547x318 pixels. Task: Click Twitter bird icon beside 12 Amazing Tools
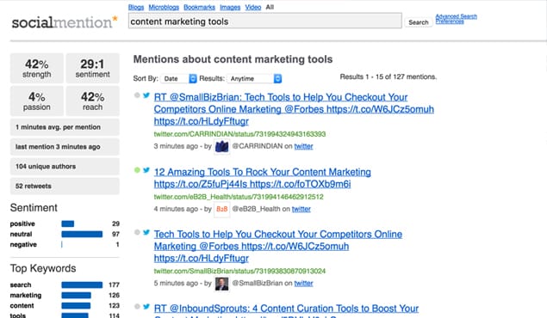click(x=146, y=170)
